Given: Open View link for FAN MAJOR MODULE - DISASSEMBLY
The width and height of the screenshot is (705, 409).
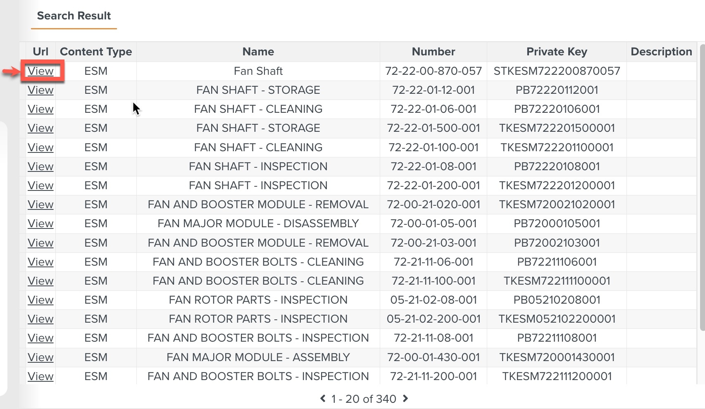Looking at the screenshot, I should (x=40, y=224).
